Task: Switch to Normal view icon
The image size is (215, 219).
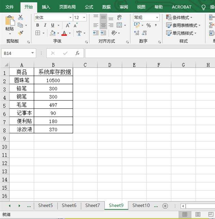Action: click(185, 214)
